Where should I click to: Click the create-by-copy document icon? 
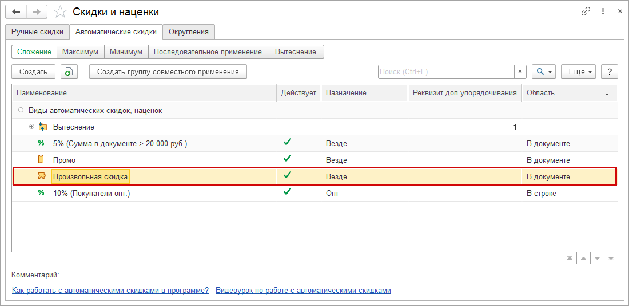(x=69, y=71)
